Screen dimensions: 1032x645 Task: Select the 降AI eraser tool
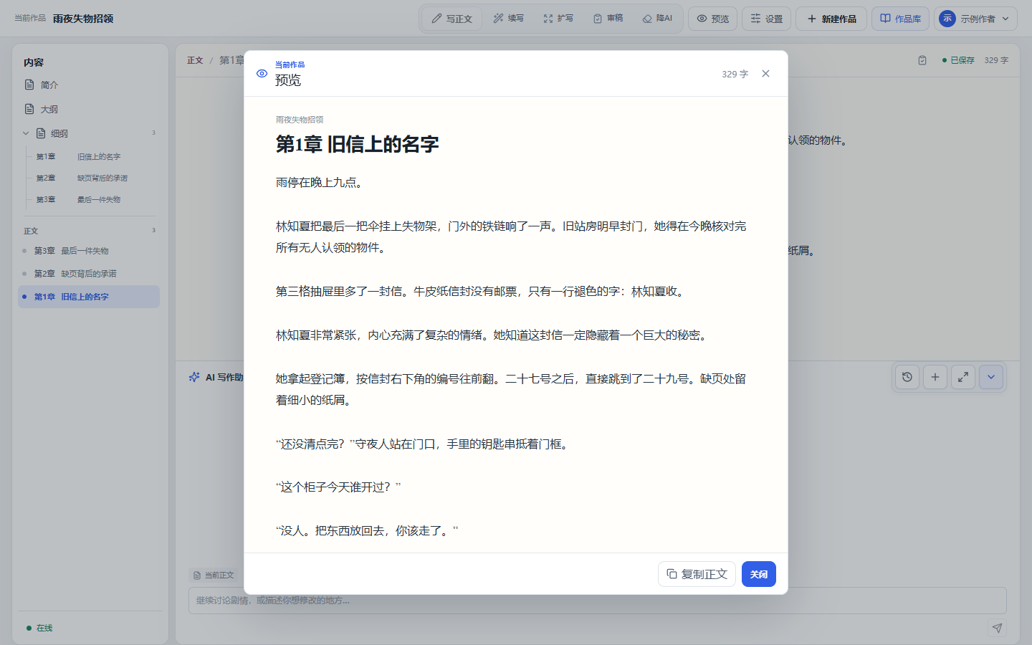[657, 19]
